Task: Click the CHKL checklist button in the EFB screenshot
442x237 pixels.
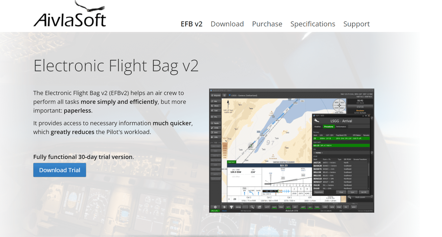Action: tap(216, 128)
